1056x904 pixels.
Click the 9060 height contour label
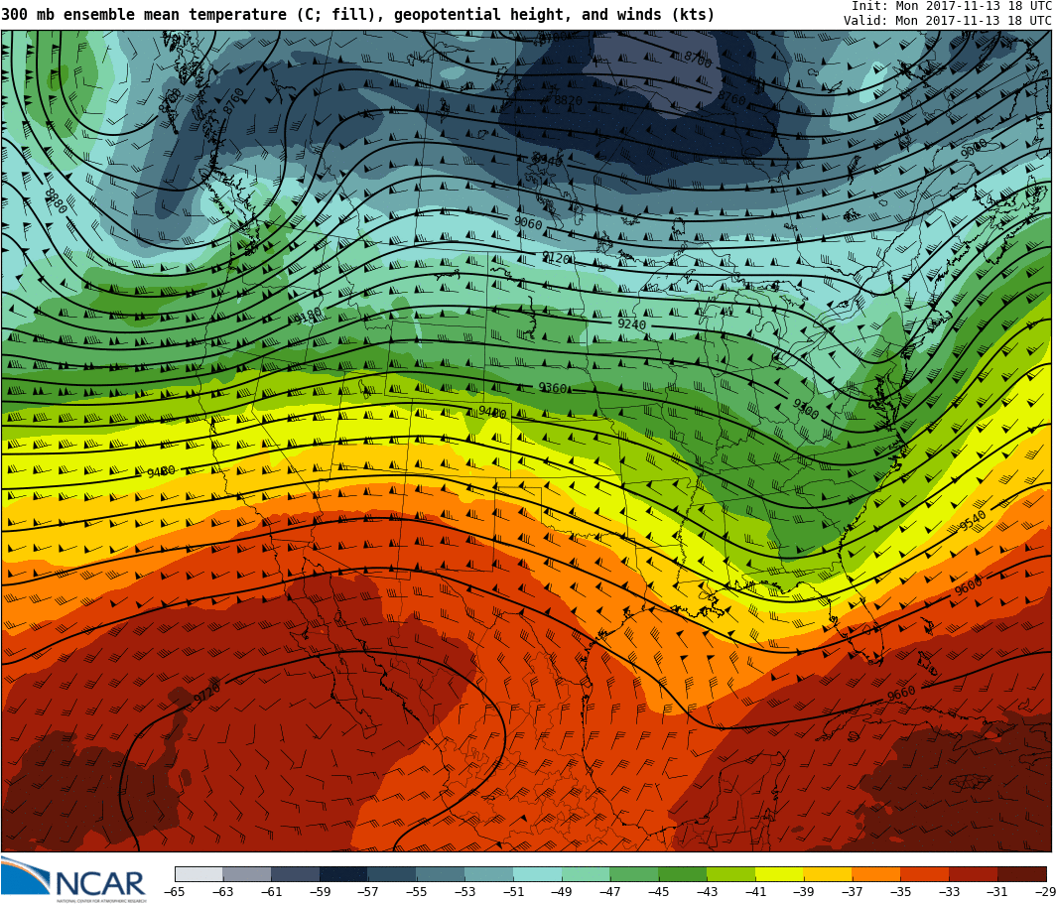[x=528, y=222]
